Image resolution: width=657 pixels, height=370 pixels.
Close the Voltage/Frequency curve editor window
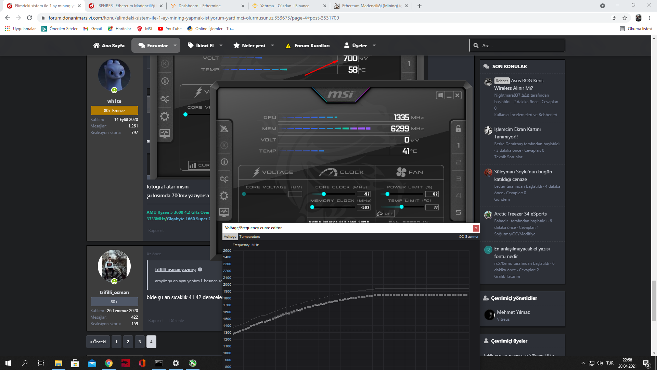[x=476, y=228]
